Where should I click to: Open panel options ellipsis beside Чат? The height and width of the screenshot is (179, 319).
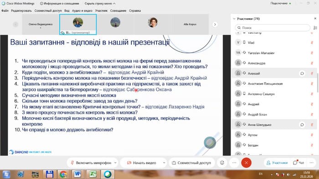click(311, 163)
